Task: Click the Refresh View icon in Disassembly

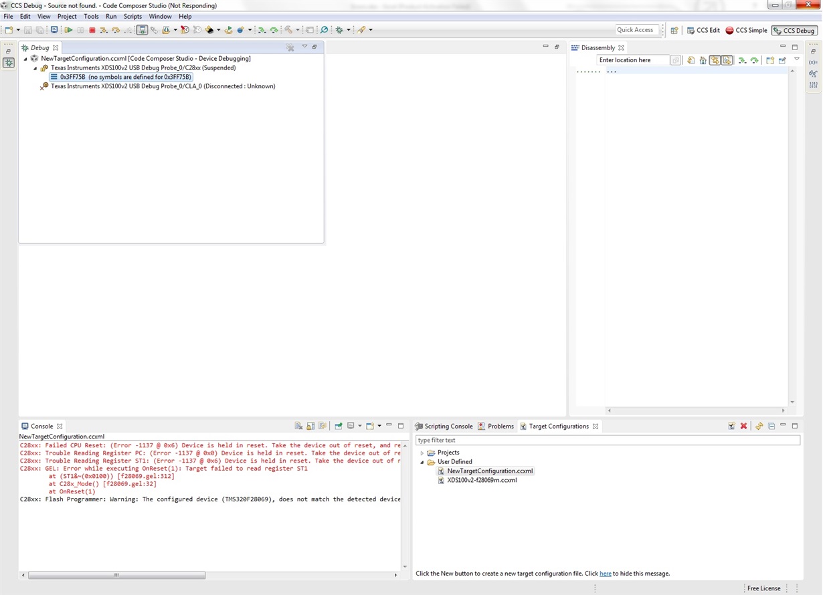Action: pos(691,60)
